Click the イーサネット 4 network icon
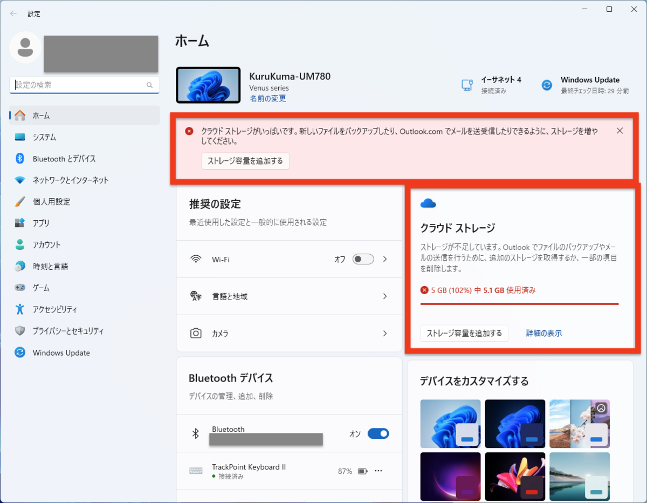This screenshot has width=647, height=503. tap(467, 85)
